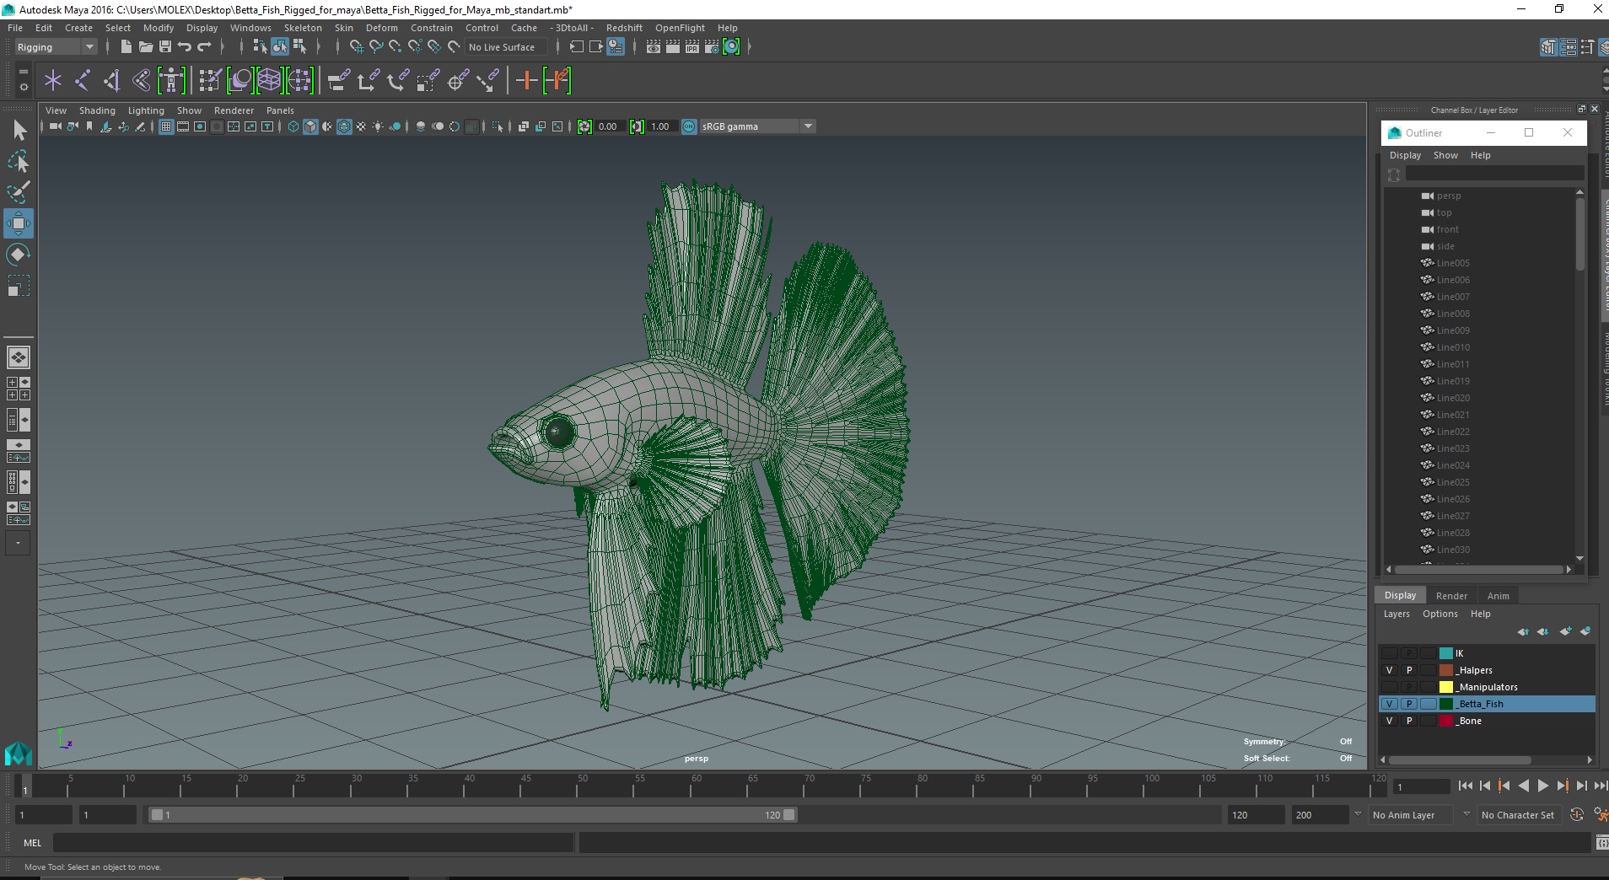Click the _Betta_Fish layer green color swatch
This screenshot has width=1609, height=880.
[1446, 704]
